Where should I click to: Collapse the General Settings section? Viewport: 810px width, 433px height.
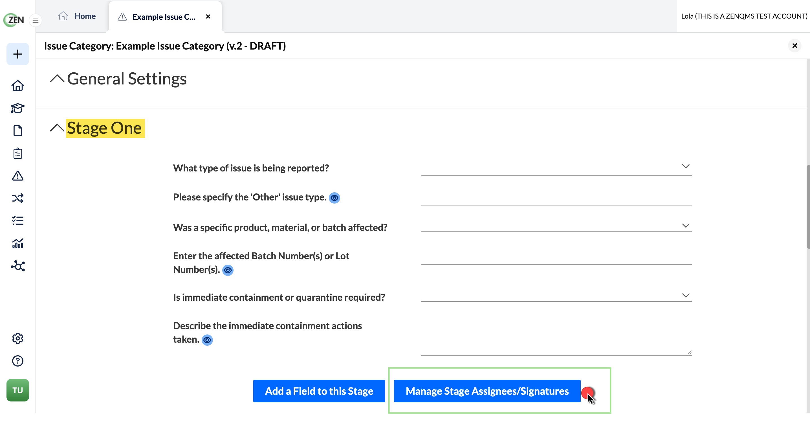click(57, 79)
